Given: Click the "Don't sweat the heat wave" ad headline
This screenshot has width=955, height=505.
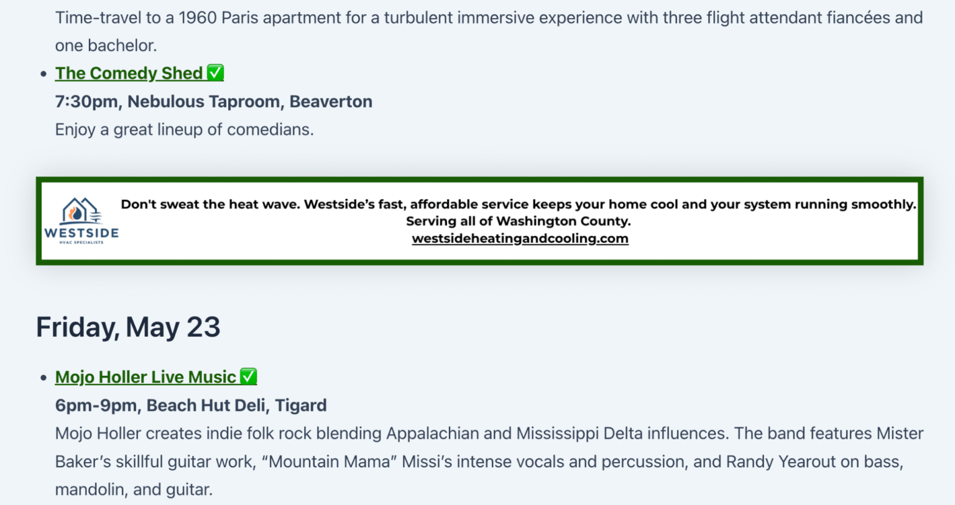Looking at the screenshot, I should [x=518, y=204].
